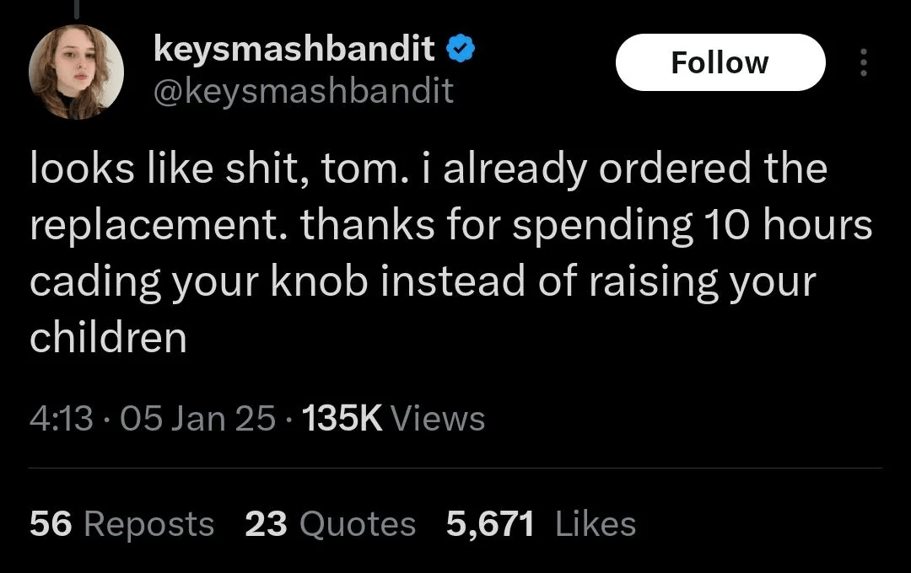911x573 pixels.
Task: Open the three-dot more options menu
Action: 864,62
